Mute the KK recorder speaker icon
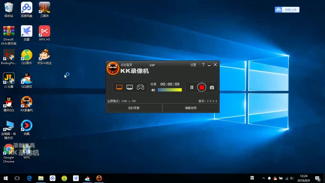325x183 pixels. point(153,90)
